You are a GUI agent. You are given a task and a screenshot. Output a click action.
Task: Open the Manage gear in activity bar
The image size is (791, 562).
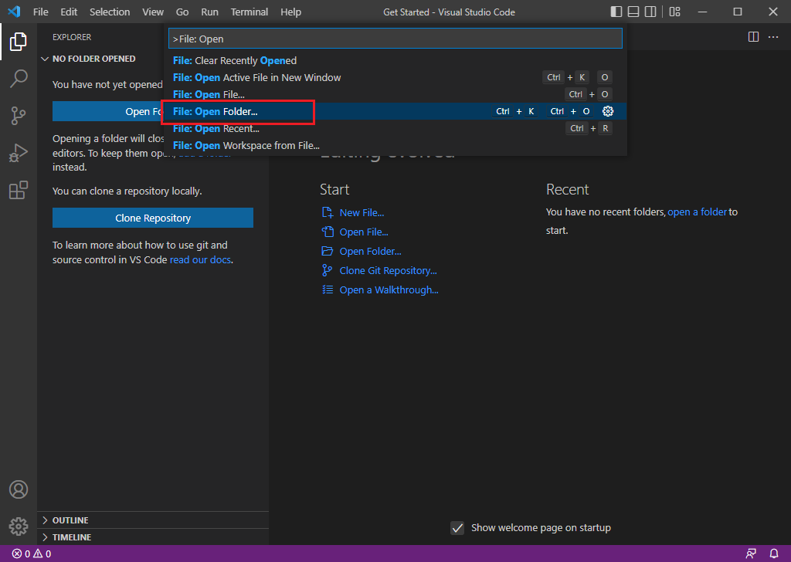click(x=19, y=526)
